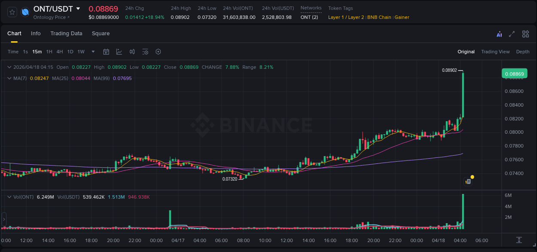Click the BNB Chain tag
The image size is (537, 252).
[x=379, y=17]
